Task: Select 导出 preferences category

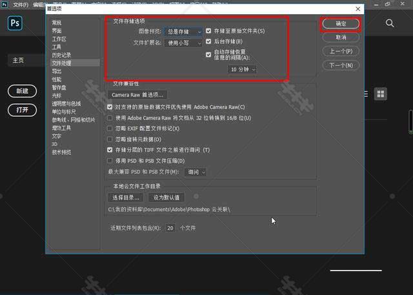Action: [57, 71]
